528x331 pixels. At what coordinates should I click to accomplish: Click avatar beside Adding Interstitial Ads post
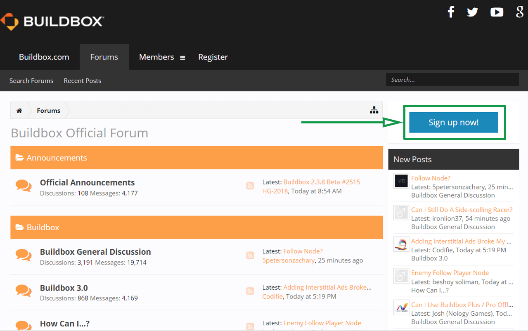(x=401, y=244)
